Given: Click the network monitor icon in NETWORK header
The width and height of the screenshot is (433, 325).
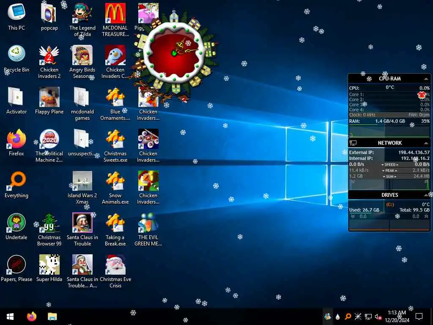Looking at the screenshot, I should pos(353,143).
